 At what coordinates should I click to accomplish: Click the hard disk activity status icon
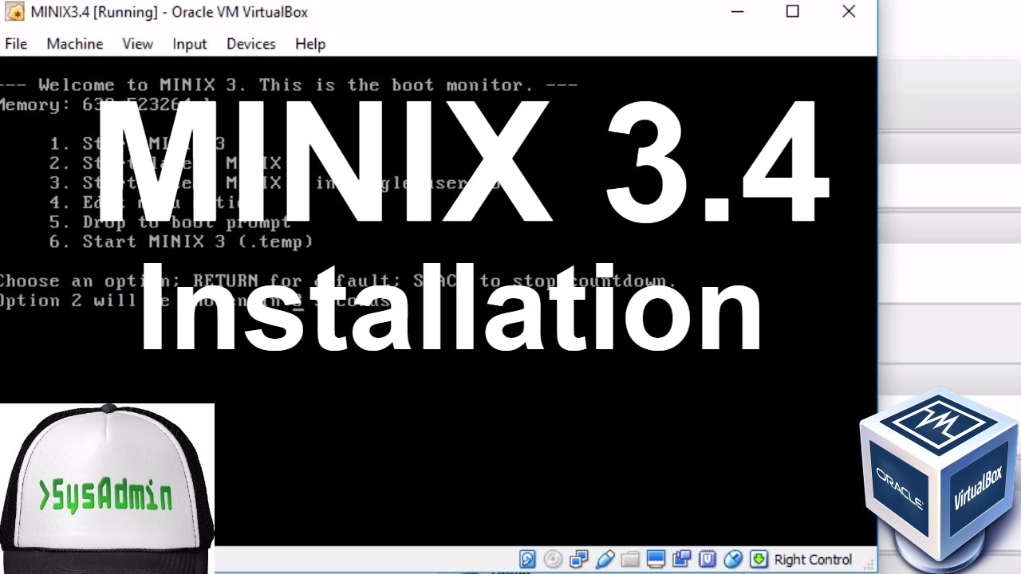(x=527, y=559)
